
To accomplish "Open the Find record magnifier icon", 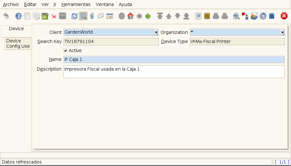I will (83, 16).
